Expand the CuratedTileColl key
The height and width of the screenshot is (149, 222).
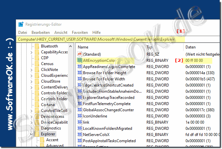tap(32, 111)
